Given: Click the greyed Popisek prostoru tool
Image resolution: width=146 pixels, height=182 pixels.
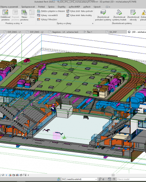Looking at the screenshot, I should pyautogui.click(x=15, y=15).
